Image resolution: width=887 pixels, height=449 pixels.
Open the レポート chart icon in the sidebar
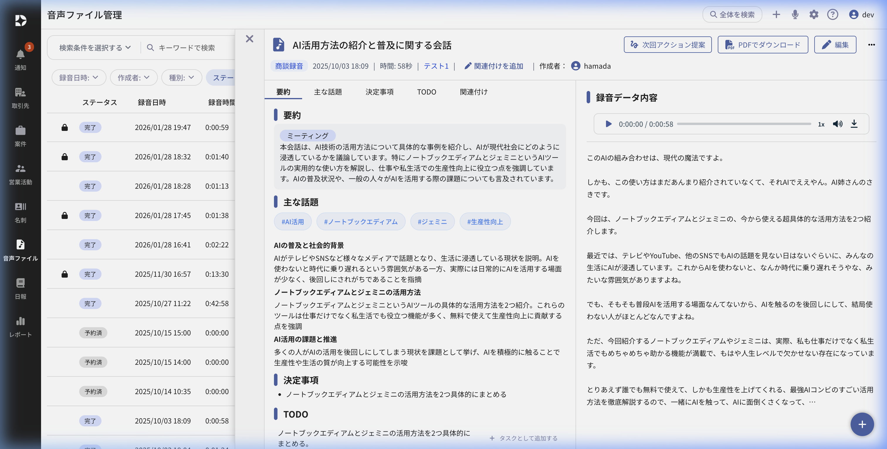(20, 322)
